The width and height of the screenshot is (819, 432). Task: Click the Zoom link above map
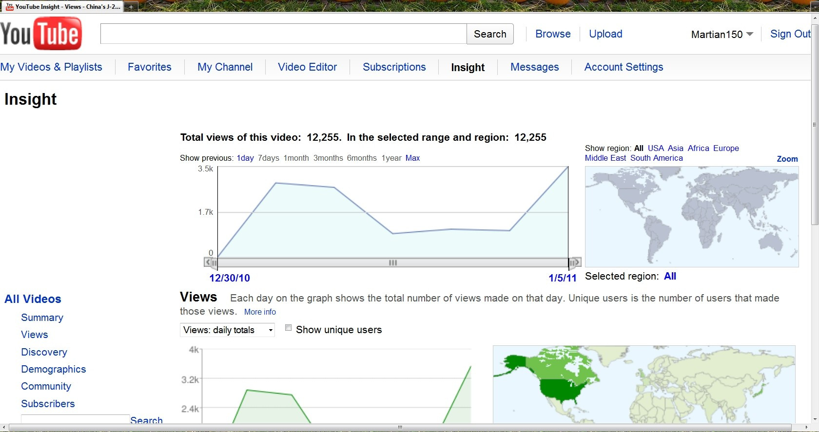[x=787, y=159]
